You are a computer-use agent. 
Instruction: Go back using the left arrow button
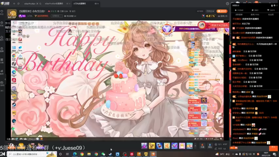pyautogui.click(x=14, y=3)
